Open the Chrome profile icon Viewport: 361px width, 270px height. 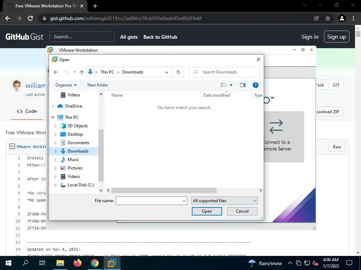pos(342,18)
